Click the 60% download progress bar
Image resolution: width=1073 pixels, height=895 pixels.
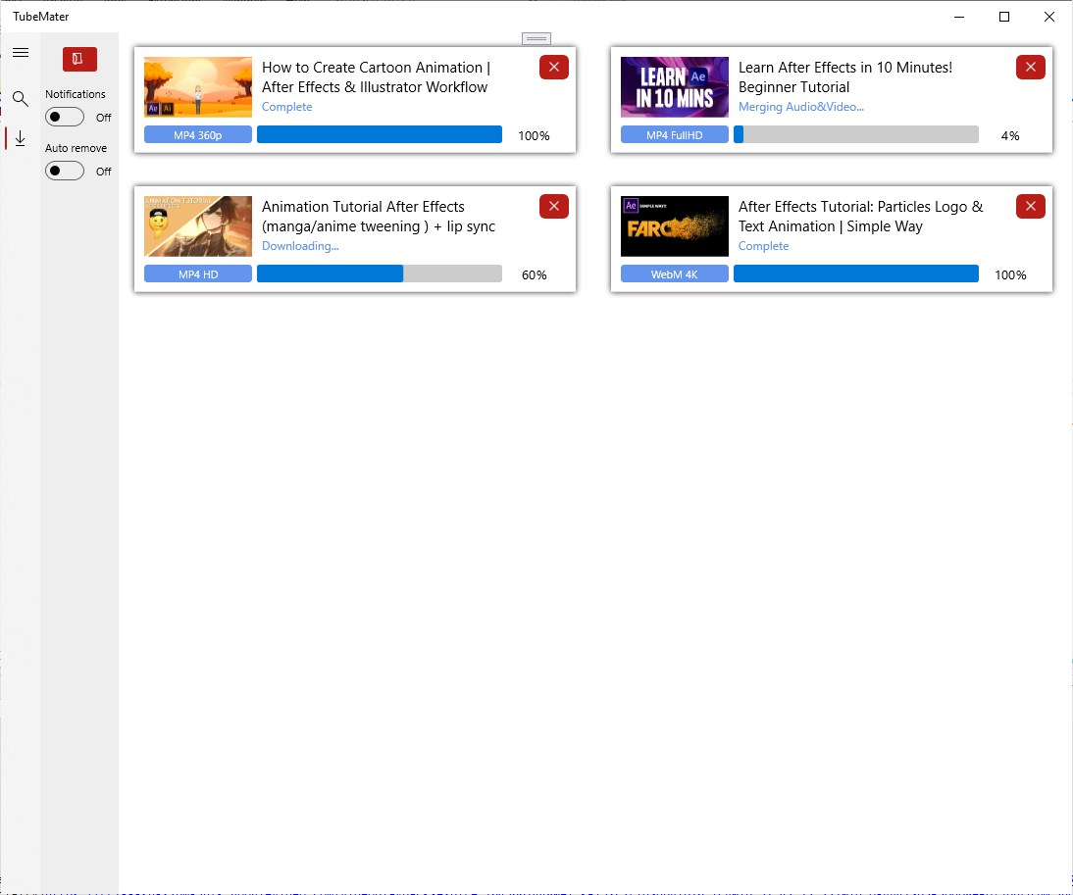point(380,274)
